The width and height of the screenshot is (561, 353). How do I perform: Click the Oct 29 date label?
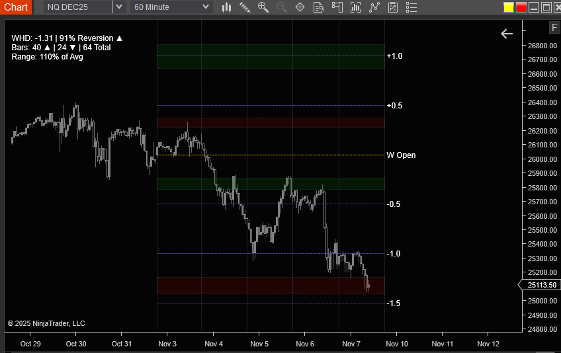[x=30, y=344]
